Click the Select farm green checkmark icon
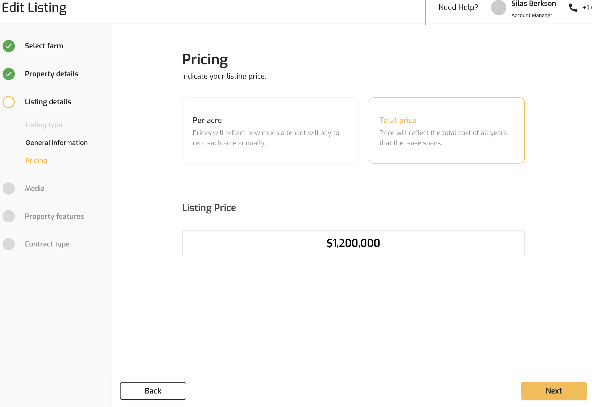 9,46
